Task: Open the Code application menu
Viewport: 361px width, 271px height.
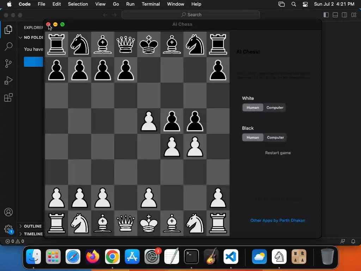Action: [x=25, y=4]
